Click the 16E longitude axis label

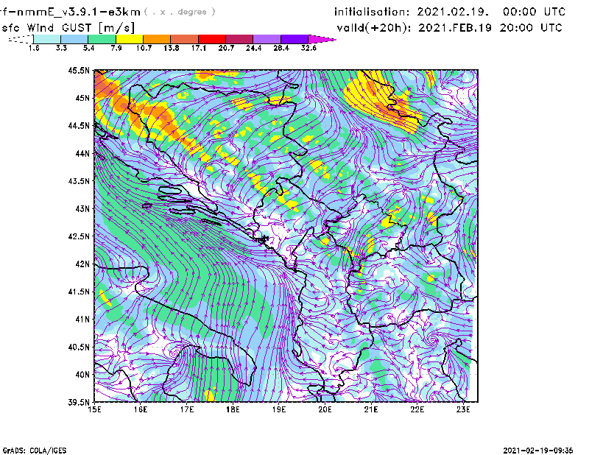pos(141,409)
